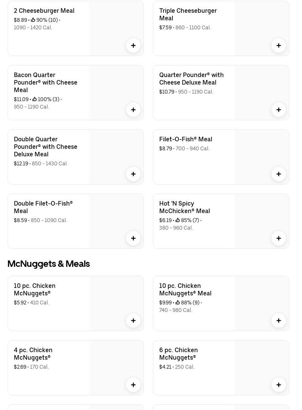Add Bacon Quarter Pounder with Cheese Meal
Screen dimensions: 302x410
pyautogui.click(x=133, y=110)
